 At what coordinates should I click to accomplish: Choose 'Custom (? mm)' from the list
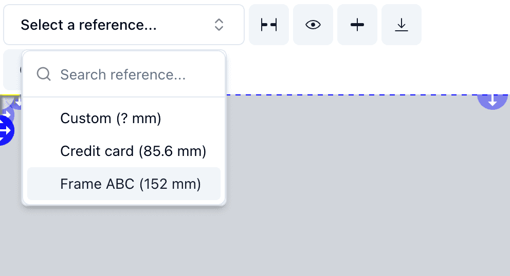(111, 119)
